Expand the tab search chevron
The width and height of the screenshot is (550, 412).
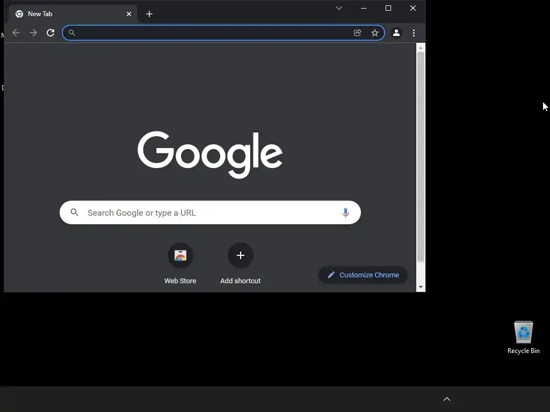coord(339,8)
